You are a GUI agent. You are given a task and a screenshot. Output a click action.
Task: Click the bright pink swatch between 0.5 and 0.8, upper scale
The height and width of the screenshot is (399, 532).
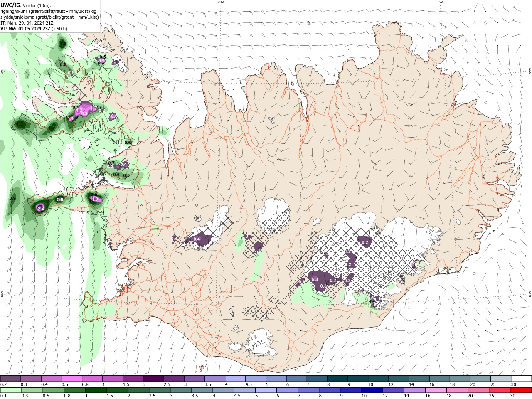point(71,378)
